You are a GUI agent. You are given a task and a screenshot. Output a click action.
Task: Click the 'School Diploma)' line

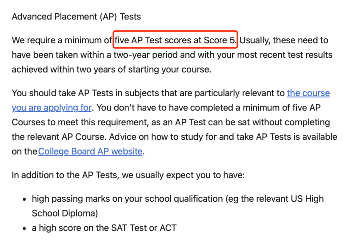65,213
